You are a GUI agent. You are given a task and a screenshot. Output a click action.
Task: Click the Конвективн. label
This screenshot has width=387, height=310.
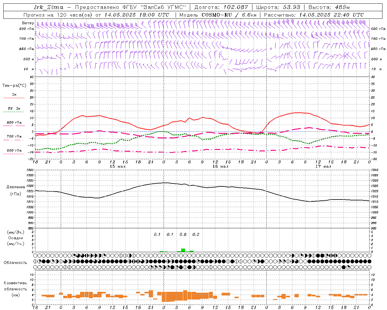(x=15, y=283)
